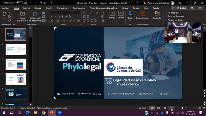This screenshot has height=116, width=206.
Task: Open the Share dropdown button
Action: 201,8
